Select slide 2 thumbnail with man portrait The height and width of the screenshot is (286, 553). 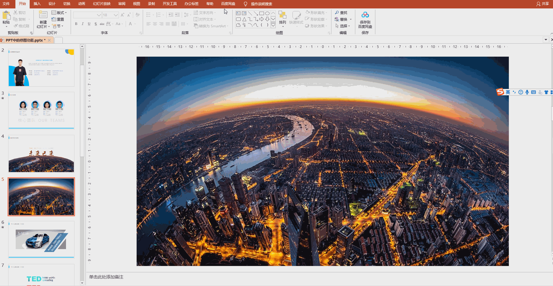point(41,67)
